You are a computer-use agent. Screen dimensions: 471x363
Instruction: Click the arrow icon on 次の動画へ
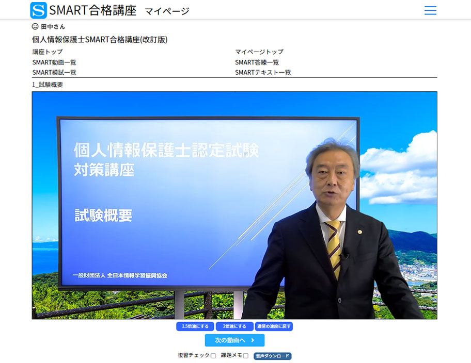coord(253,340)
